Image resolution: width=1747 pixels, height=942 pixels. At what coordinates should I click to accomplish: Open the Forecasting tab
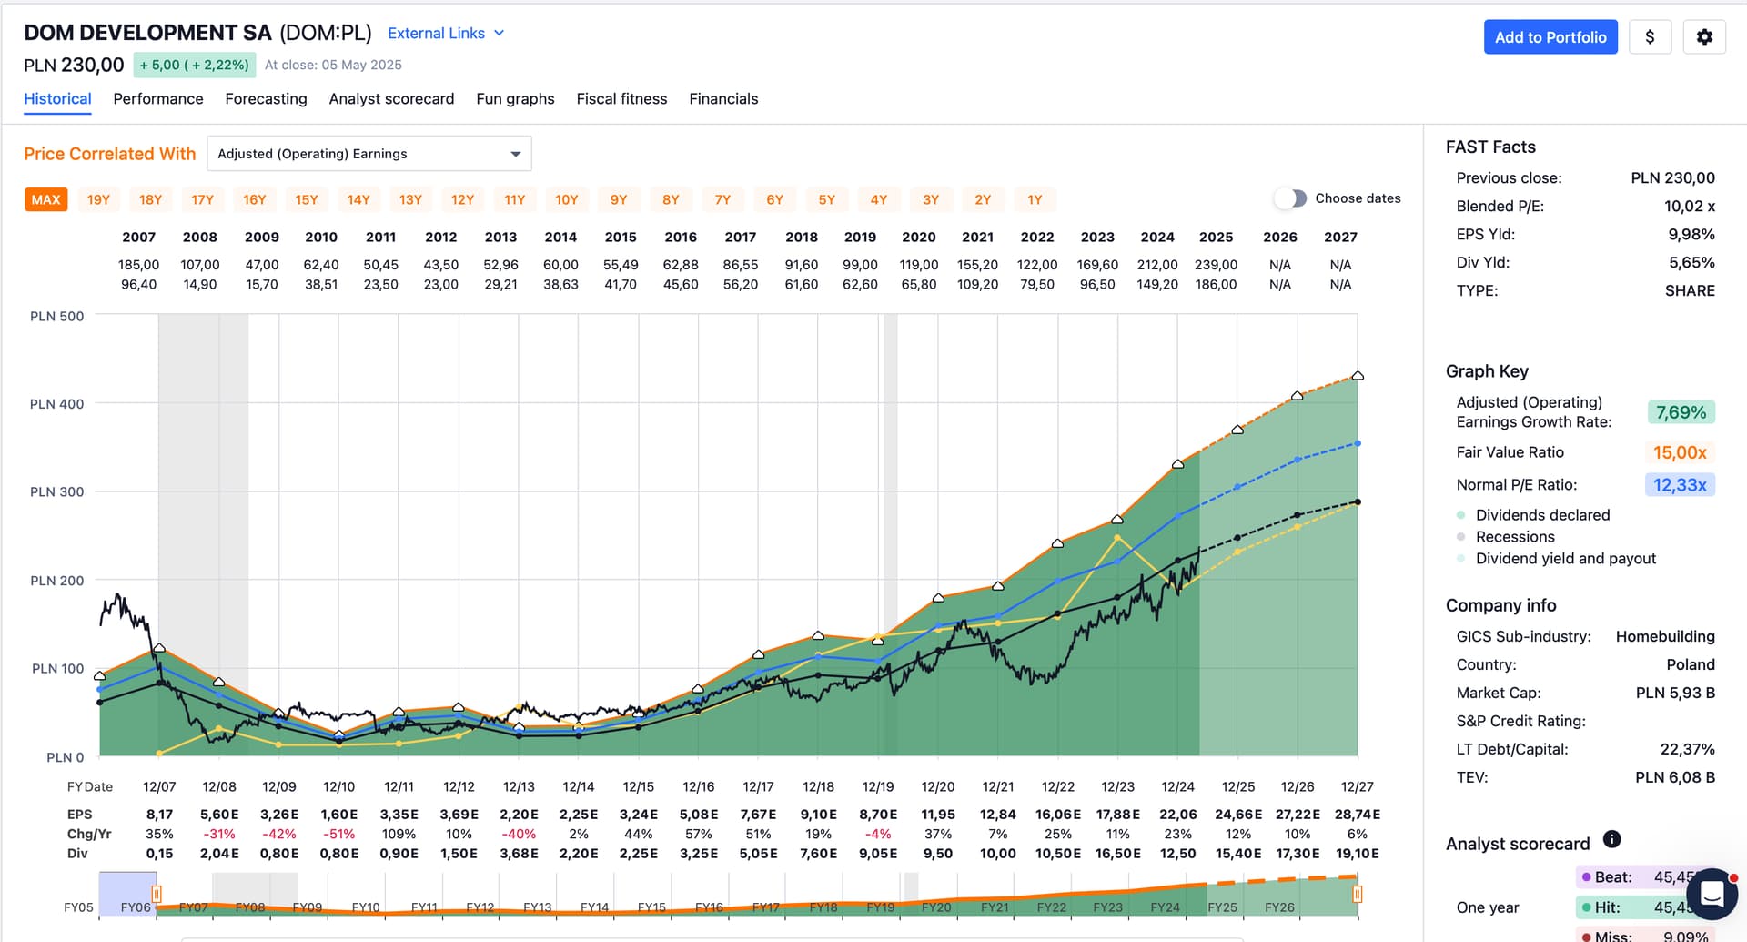tap(266, 98)
